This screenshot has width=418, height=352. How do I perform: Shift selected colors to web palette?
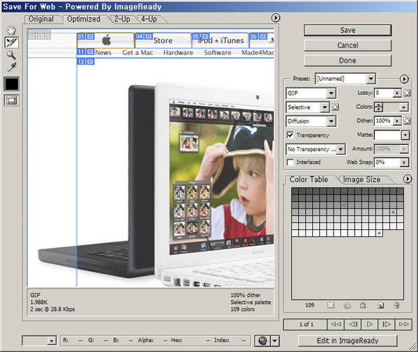(347, 305)
